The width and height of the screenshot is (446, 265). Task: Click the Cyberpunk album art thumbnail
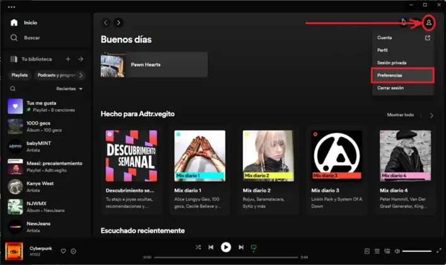(14, 251)
